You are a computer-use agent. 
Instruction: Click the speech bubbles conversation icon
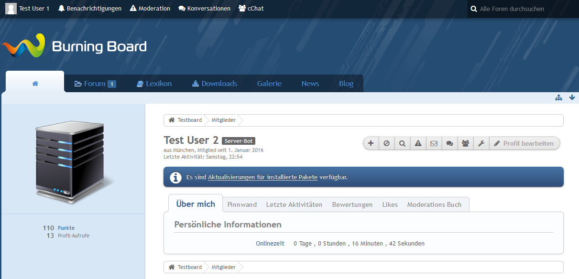tap(449, 143)
